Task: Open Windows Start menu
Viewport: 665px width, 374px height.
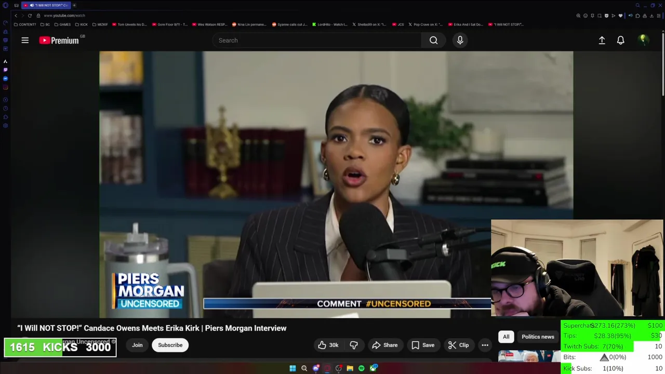Action: [292, 368]
